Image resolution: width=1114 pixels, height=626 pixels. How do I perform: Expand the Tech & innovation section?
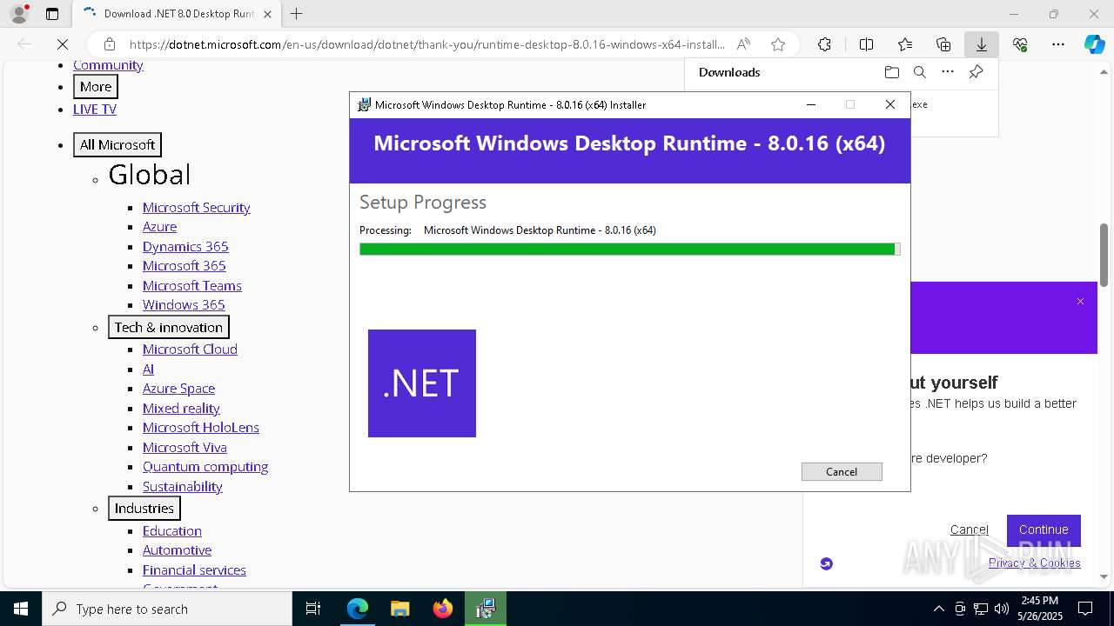pos(169,327)
